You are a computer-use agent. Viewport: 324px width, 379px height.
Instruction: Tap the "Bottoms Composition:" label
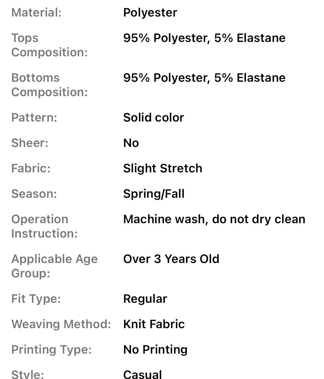point(49,85)
